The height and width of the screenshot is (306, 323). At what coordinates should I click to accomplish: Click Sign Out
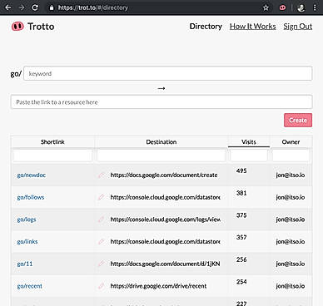[x=298, y=27]
